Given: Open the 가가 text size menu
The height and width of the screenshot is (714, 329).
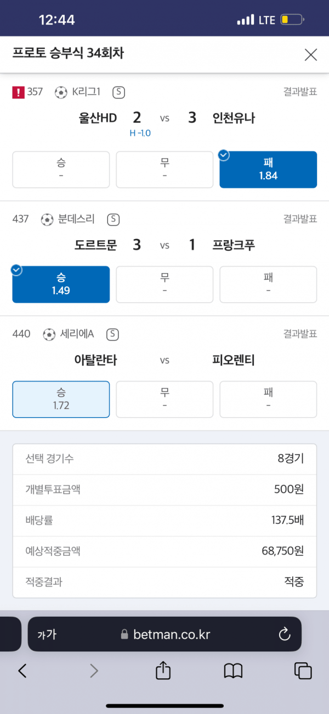Looking at the screenshot, I should pyautogui.click(x=47, y=634).
